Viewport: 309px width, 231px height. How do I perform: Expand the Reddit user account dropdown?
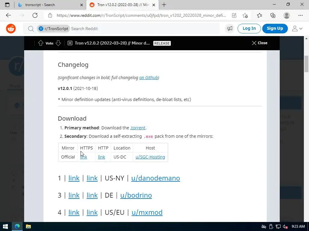click(x=297, y=29)
